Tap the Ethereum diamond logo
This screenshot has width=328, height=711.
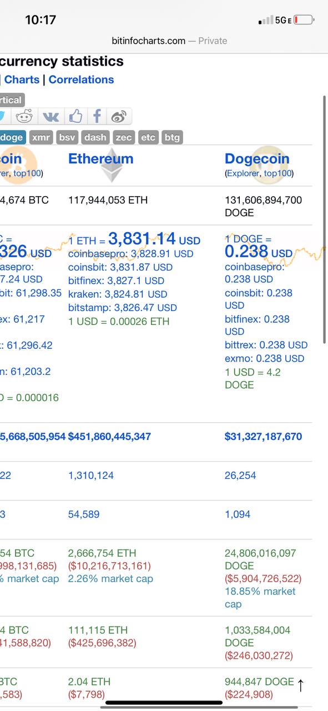[x=111, y=166]
